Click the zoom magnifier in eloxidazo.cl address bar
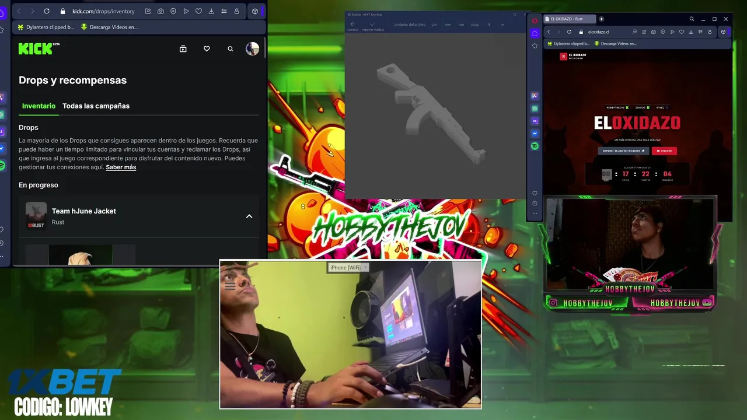 point(634,32)
